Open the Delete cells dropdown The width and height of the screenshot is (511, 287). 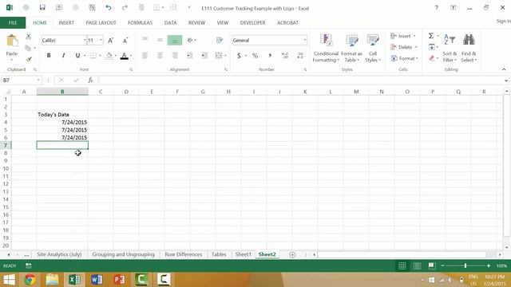pos(404,47)
